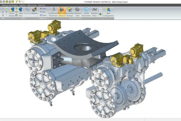
Task: Open Global Parameters
Action: coord(86,12)
